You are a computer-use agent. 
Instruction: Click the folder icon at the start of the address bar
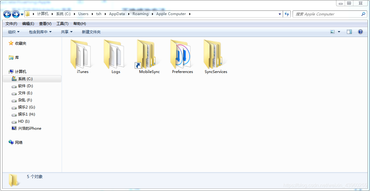[28, 14]
